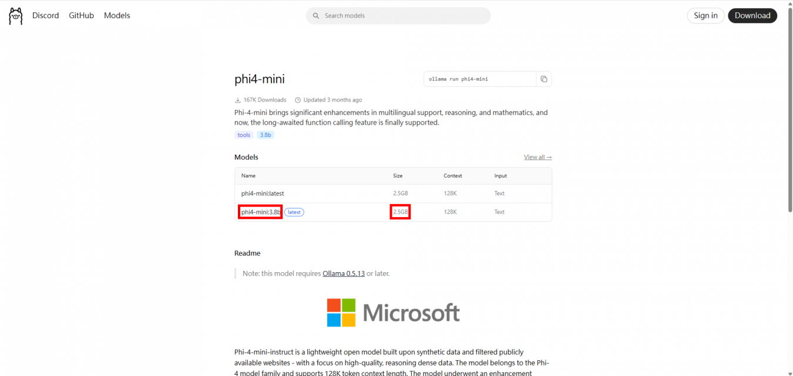Select the ollama run phi4-mini command text
This screenshot has height=376, width=793.
[458, 79]
